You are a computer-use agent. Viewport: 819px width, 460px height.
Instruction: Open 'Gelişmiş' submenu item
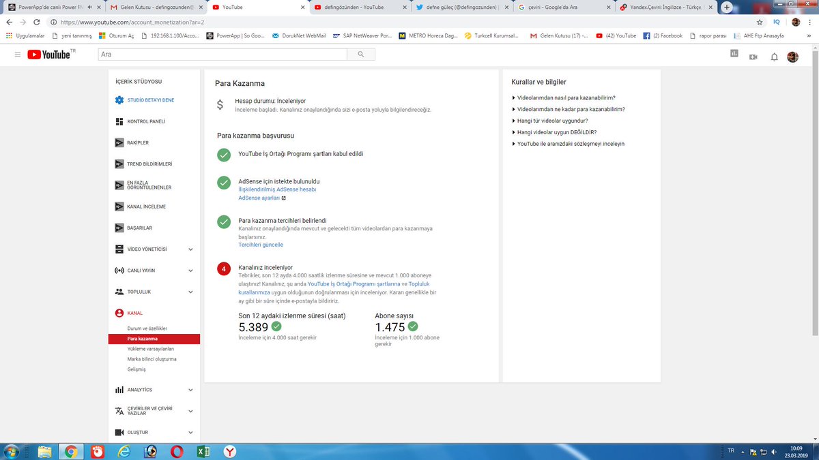[x=136, y=369]
